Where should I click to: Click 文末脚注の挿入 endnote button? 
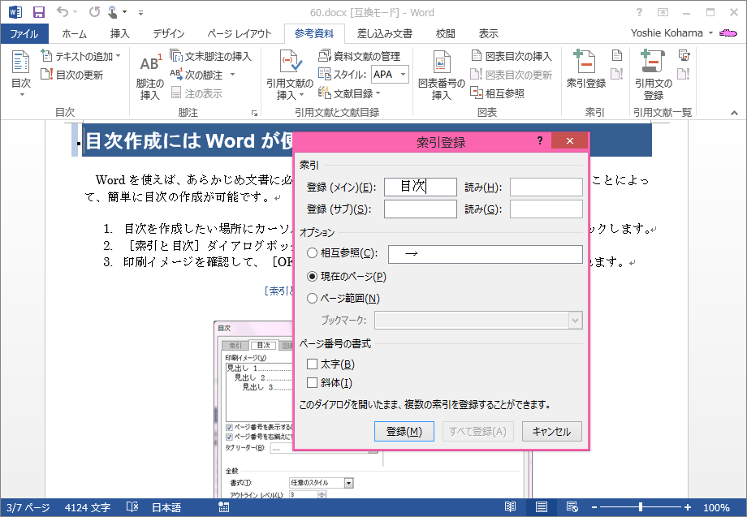point(210,56)
